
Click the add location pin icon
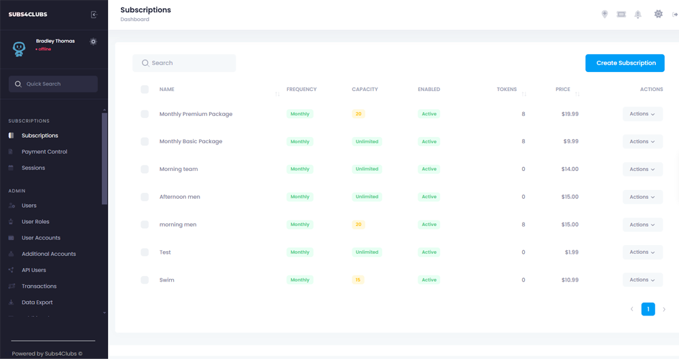click(x=604, y=14)
